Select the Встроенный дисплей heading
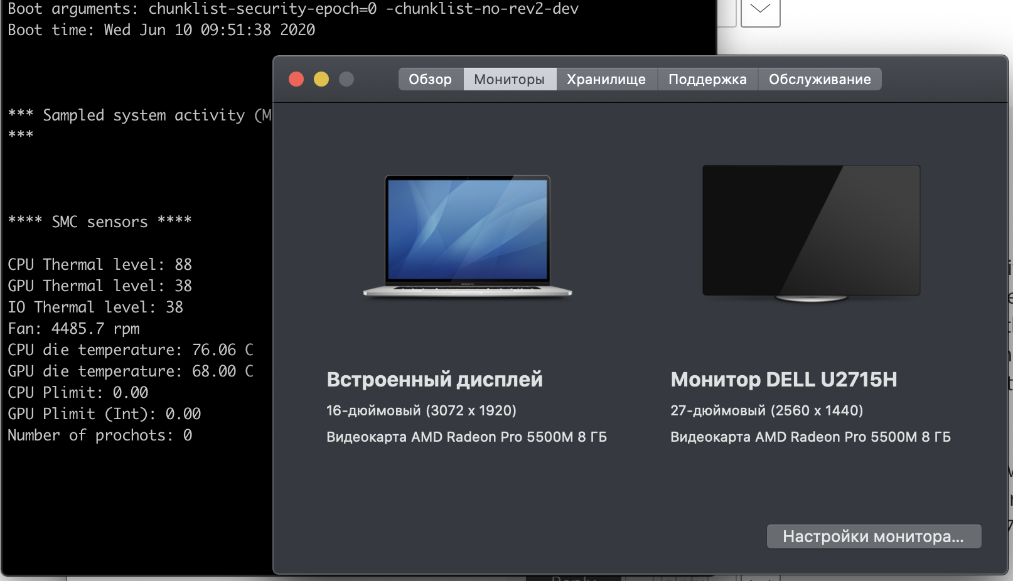 (x=434, y=380)
